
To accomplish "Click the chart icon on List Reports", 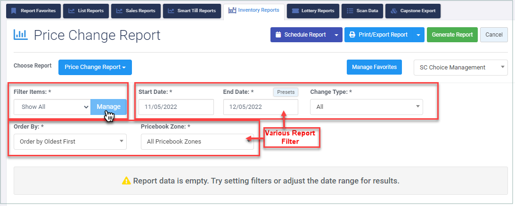I will point(71,11).
